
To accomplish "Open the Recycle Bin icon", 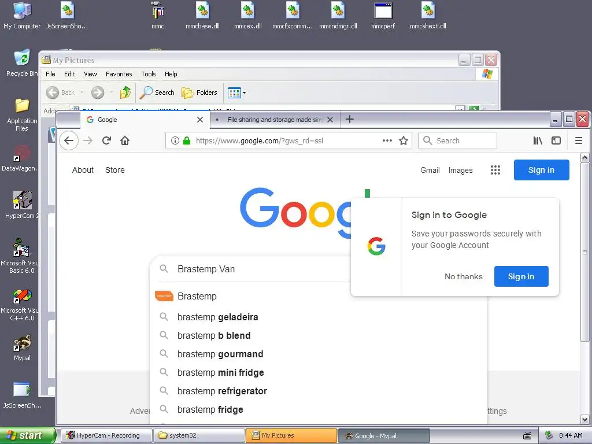I will [21, 63].
